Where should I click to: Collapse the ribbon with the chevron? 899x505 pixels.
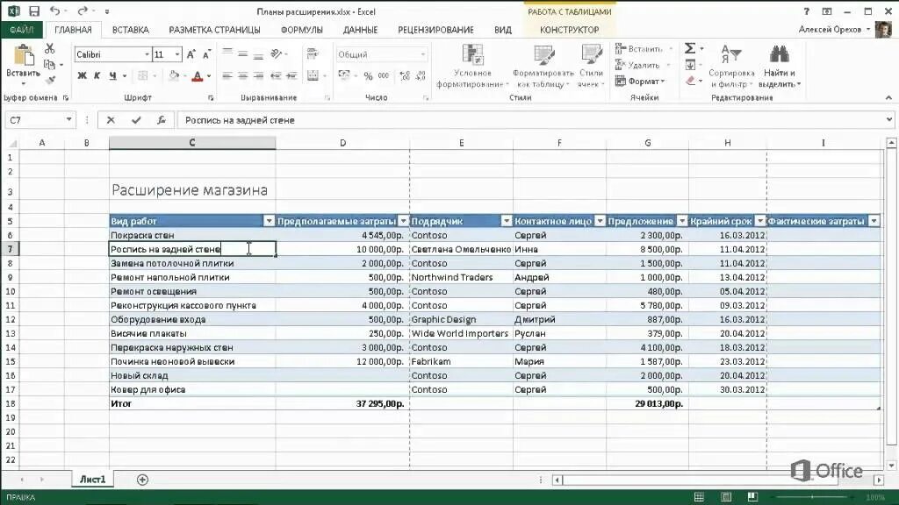click(888, 98)
